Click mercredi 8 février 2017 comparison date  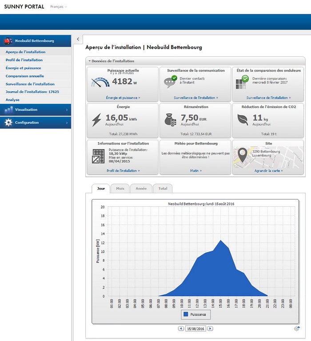270,82
